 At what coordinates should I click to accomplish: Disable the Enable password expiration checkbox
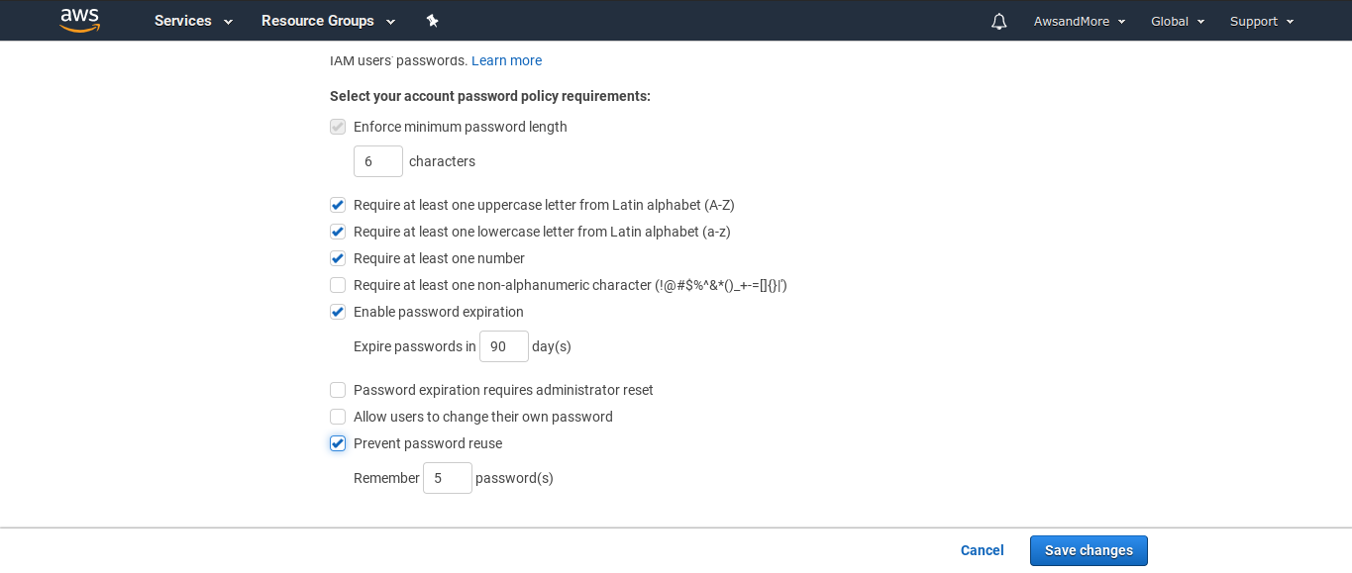(x=338, y=312)
